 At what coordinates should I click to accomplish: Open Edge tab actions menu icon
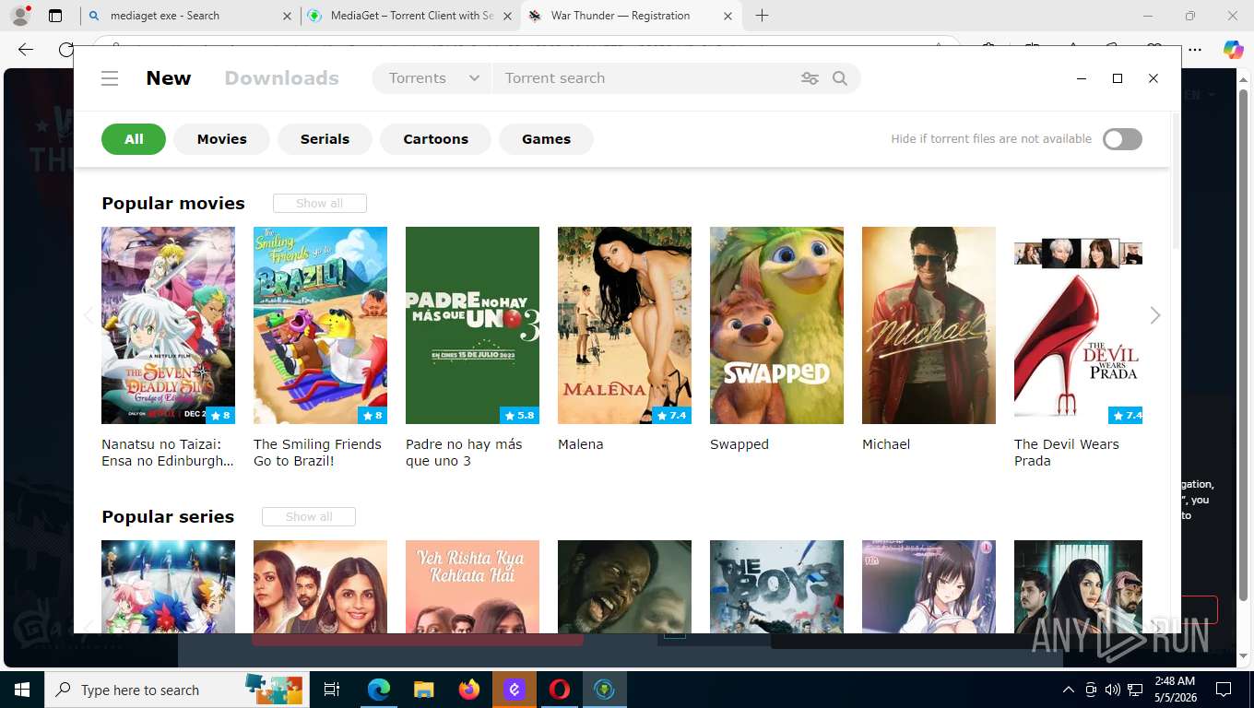click(x=55, y=16)
